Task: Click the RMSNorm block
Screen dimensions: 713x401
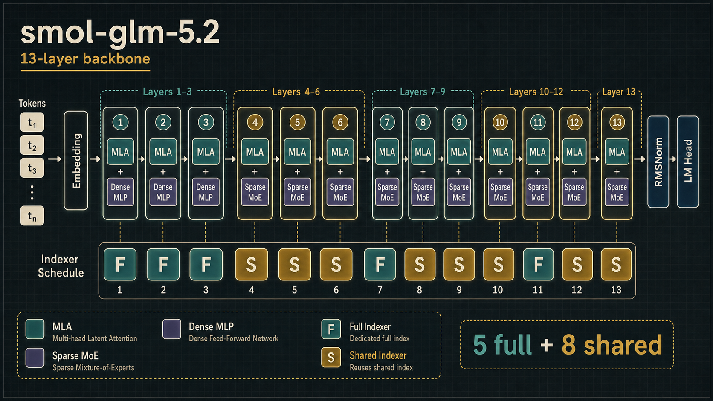Action: tap(658, 162)
